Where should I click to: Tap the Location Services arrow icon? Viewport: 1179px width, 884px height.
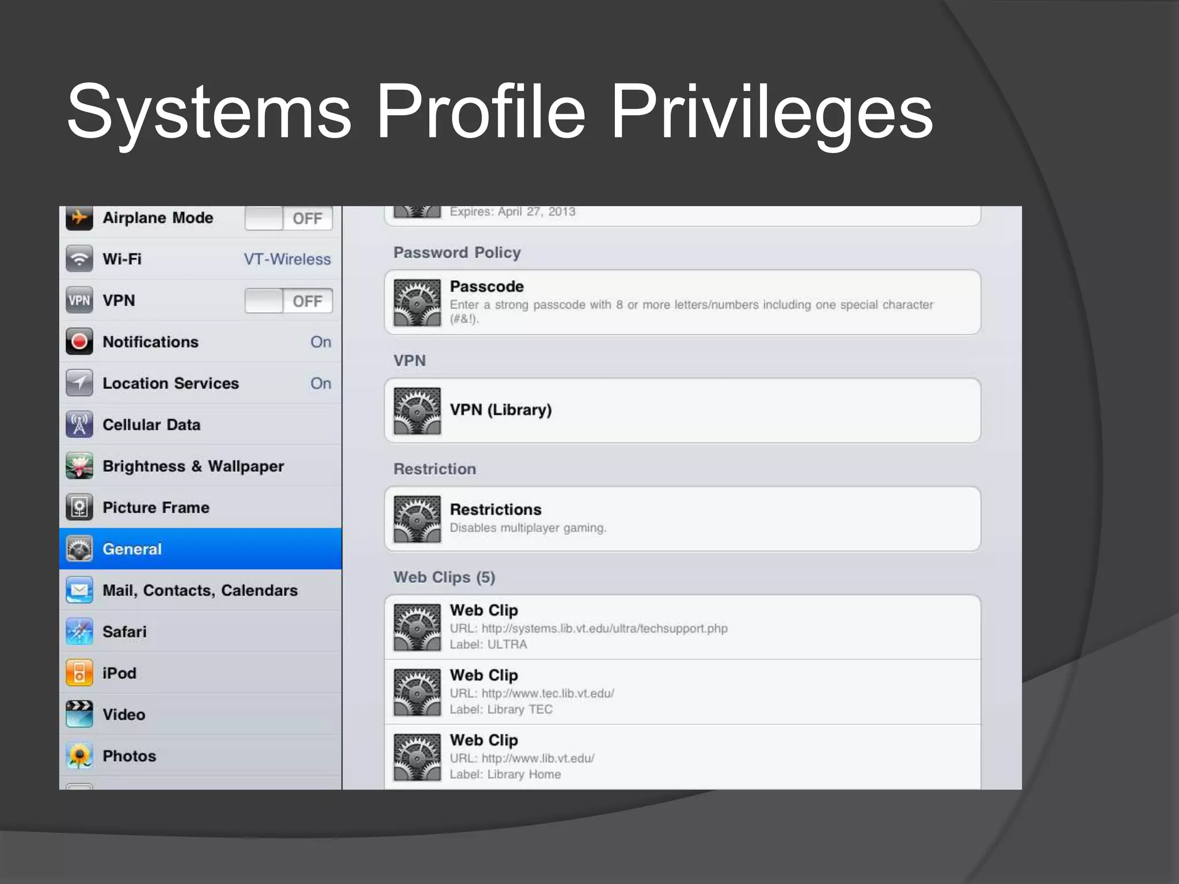[79, 383]
